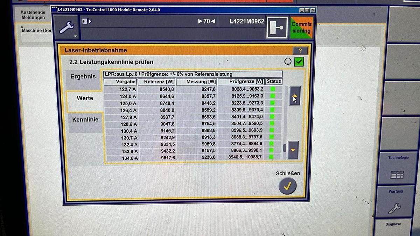The width and height of the screenshot is (420, 236).
Task: Select the 130,4 A row value
Action: 129,131
